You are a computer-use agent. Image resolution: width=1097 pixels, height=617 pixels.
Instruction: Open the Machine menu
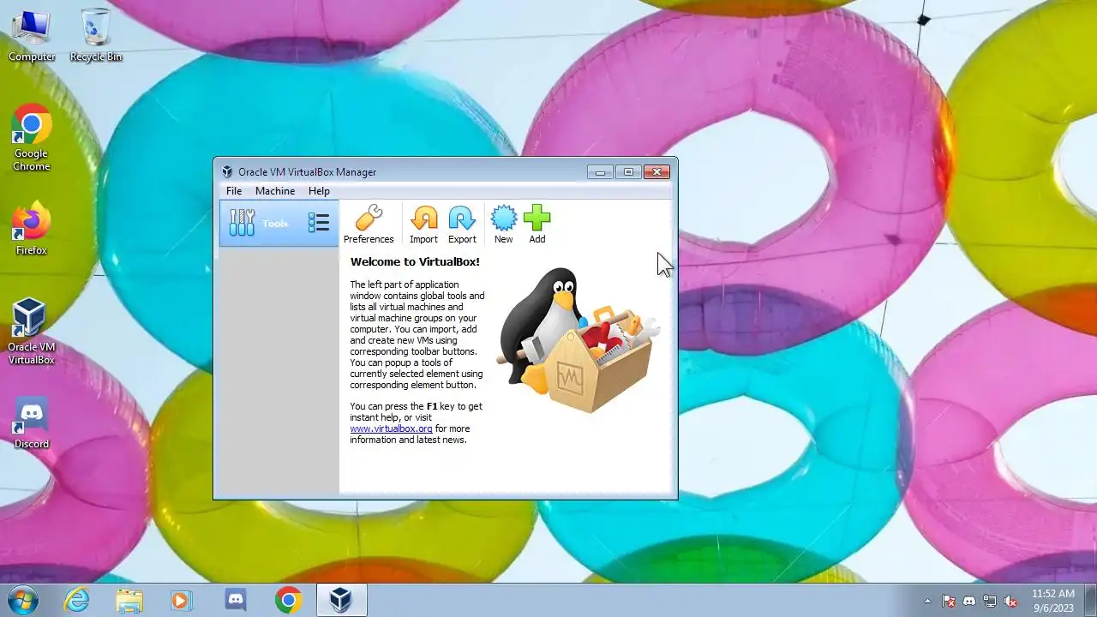tap(275, 191)
